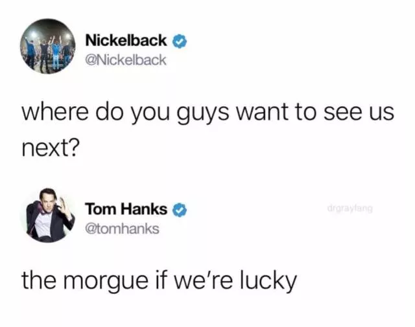
Task: Open the Nickelback display name link
Action: tap(126, 40)
